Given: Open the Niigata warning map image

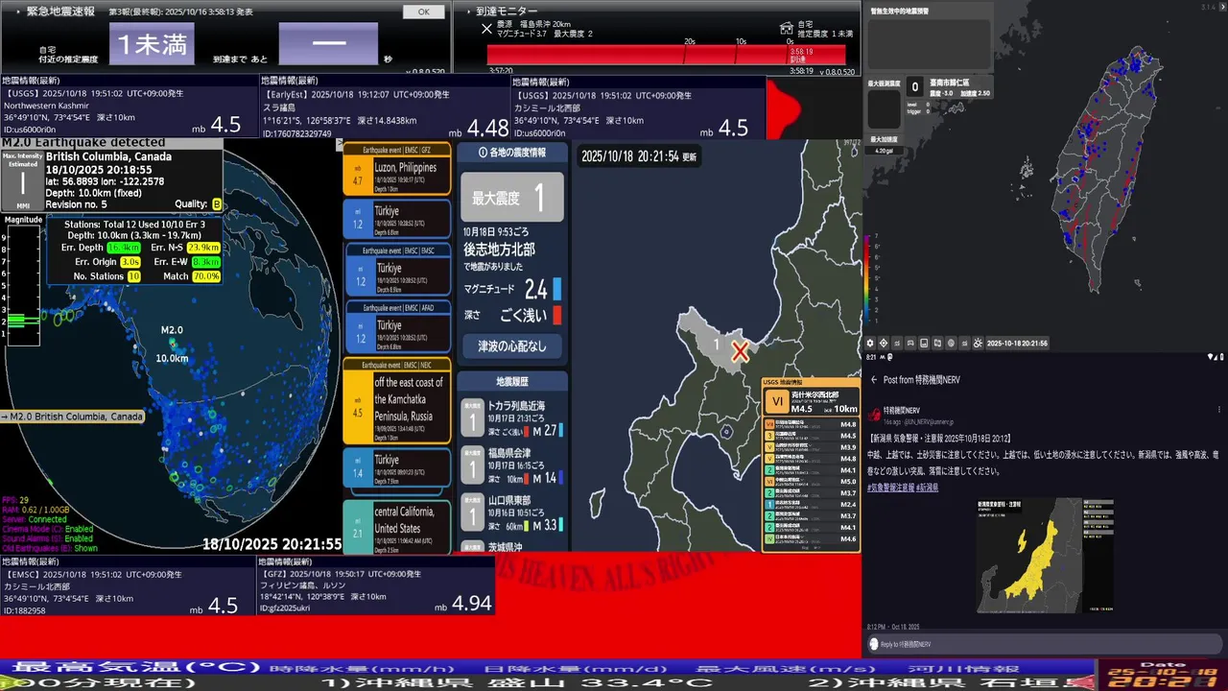Looking at the screenshot, I should coord(1045,555).
